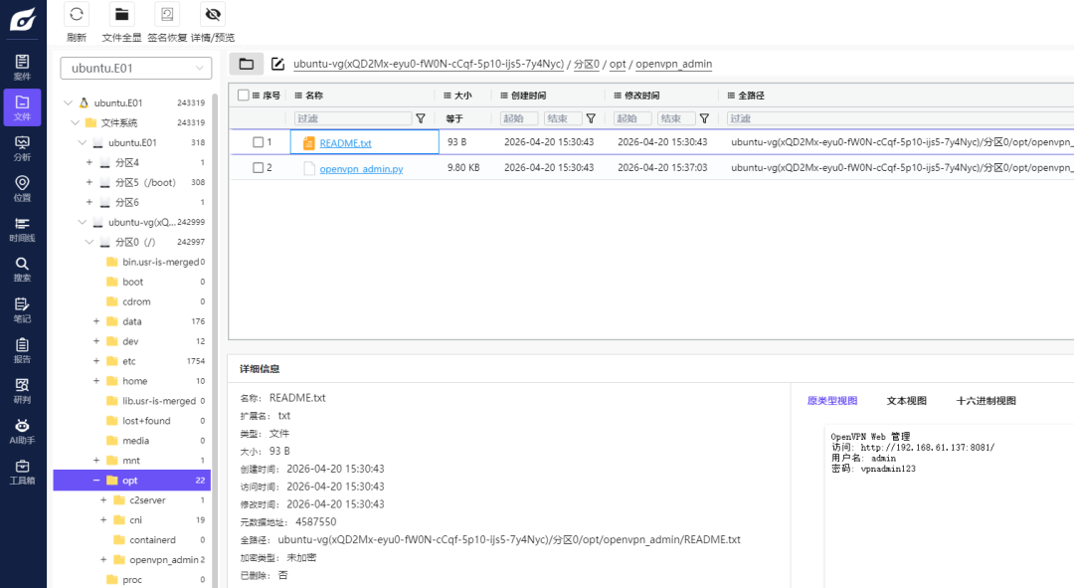
Task: Toggle the 详情/预览 eye visibility icon
Action: tap(213, 14)
